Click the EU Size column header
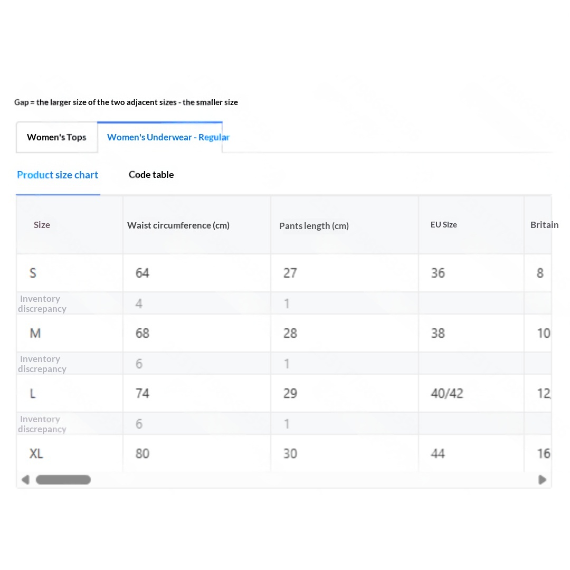This screenshot has height=570, width=570. click(443, 225)
